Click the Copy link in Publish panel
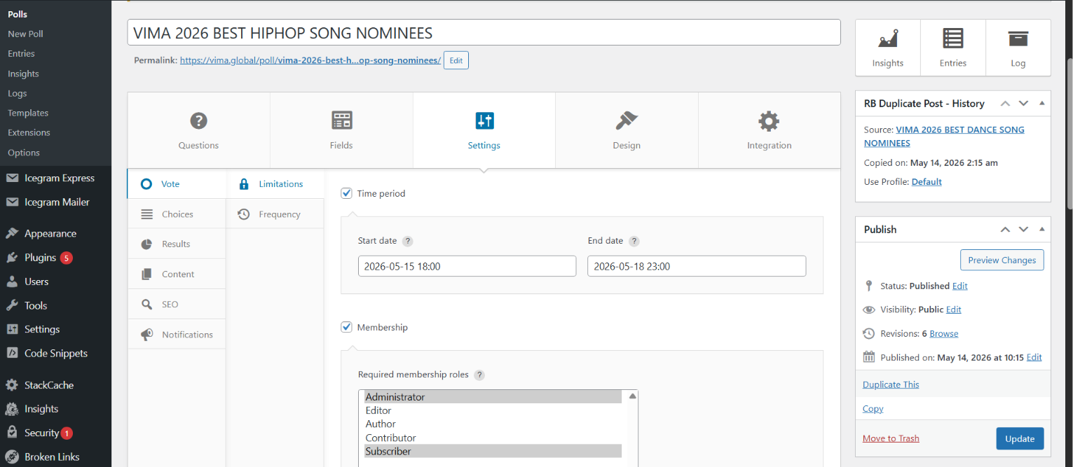Viewport: 1073px width, 467px height. tap(873, 409)
